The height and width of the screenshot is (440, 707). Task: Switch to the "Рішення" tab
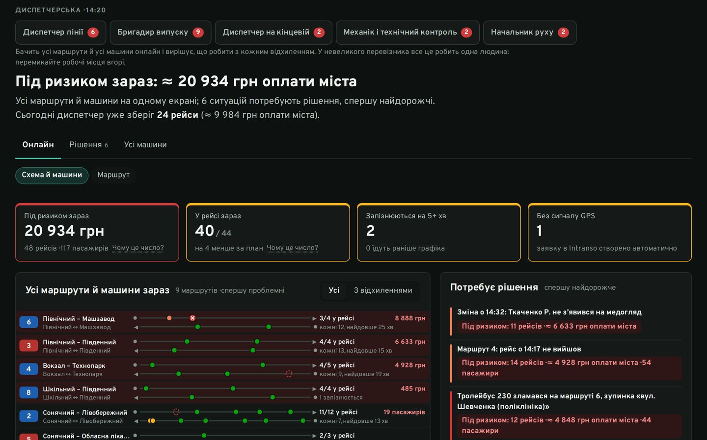89,145
